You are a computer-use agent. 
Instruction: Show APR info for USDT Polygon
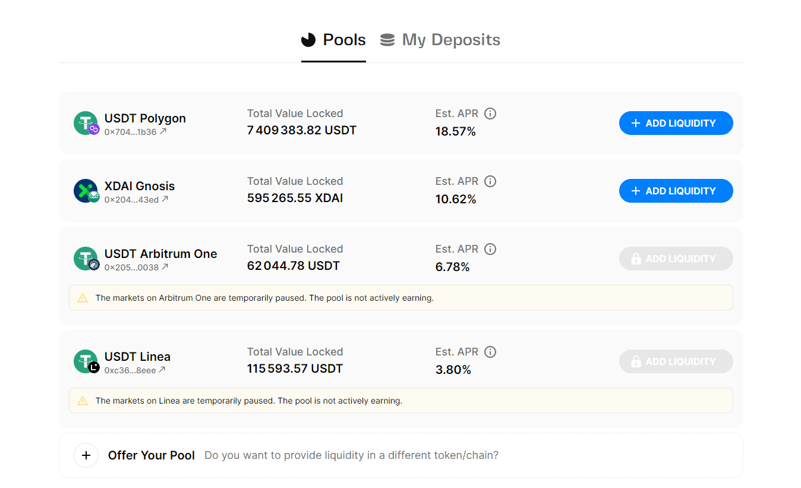click(490, 114)
